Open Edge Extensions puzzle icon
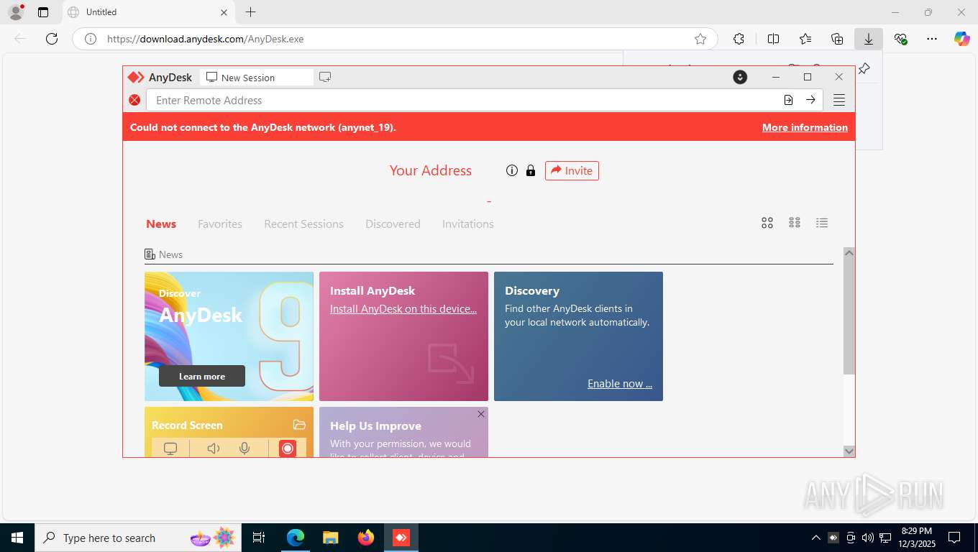Viewport: 978px width, 552px height. click(739, 39)
